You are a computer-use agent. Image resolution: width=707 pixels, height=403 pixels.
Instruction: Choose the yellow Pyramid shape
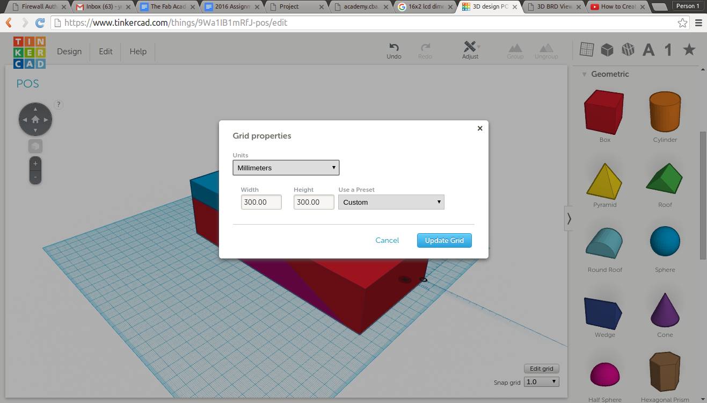[604, 182]
